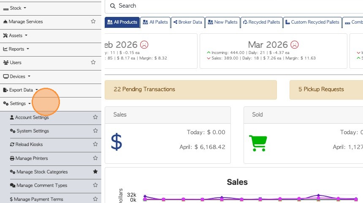Click the blue dollar sign icon
Viewport: 363px width, 203px height.
tap(116, 142)
